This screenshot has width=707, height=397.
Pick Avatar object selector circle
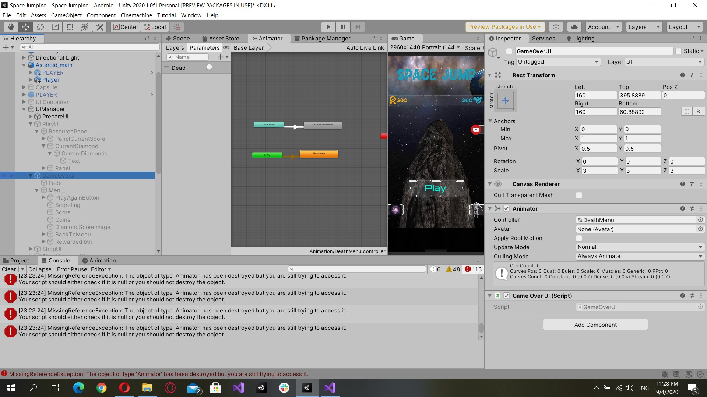(700, 229)
